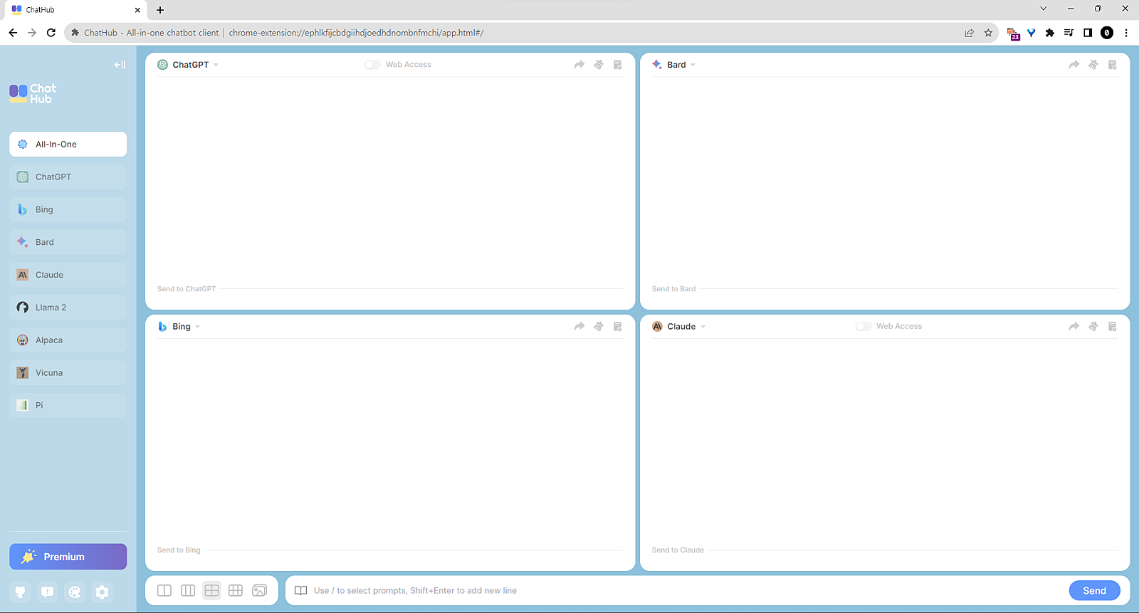Click the Premium upgrade button

tap(68, 557)
